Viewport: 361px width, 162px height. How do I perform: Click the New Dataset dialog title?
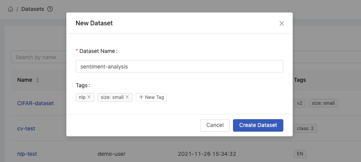[94, 23]
